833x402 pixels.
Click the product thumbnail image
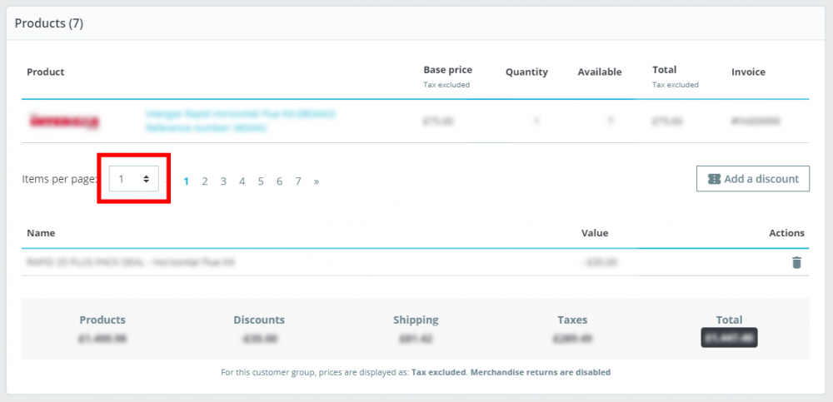tap(64, 122)
